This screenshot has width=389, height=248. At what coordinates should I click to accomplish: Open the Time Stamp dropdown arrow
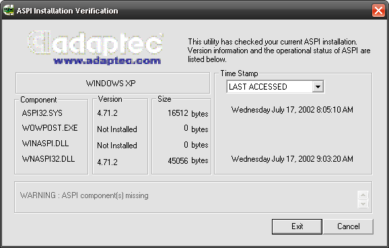coord(318,87)
